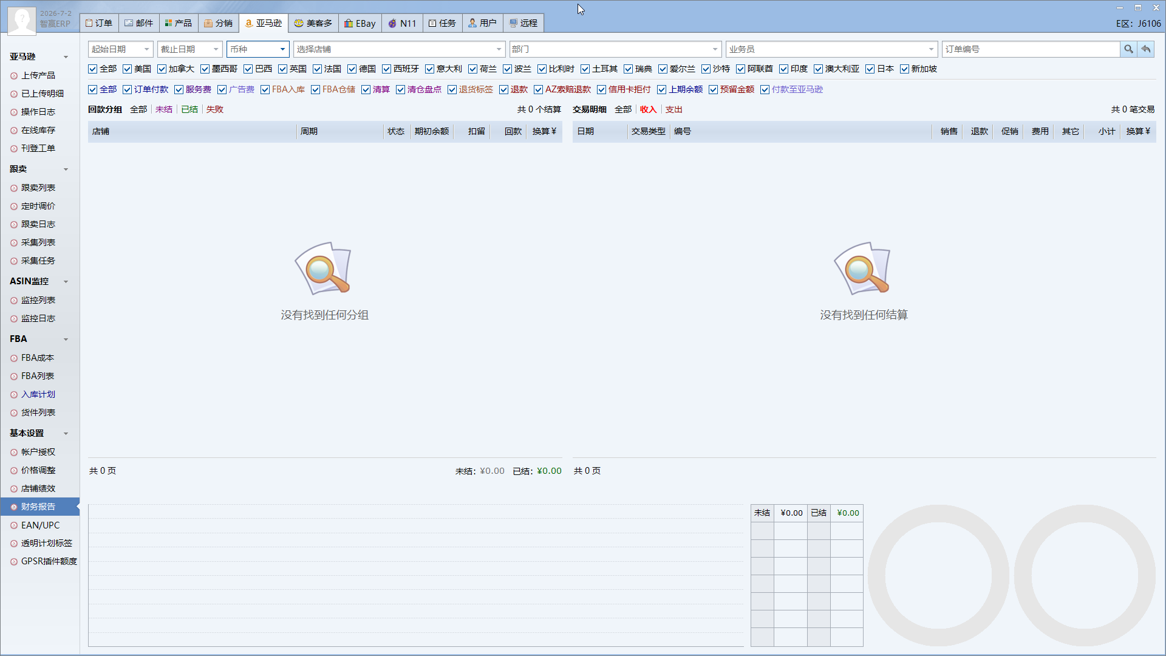The height and width of the screenshot is (656, 1166).
Task: Open the 选择店铺 store dropdown
Action: [x=499, y=49]
